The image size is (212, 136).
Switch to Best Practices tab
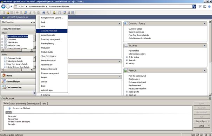[x=34, y=103]
